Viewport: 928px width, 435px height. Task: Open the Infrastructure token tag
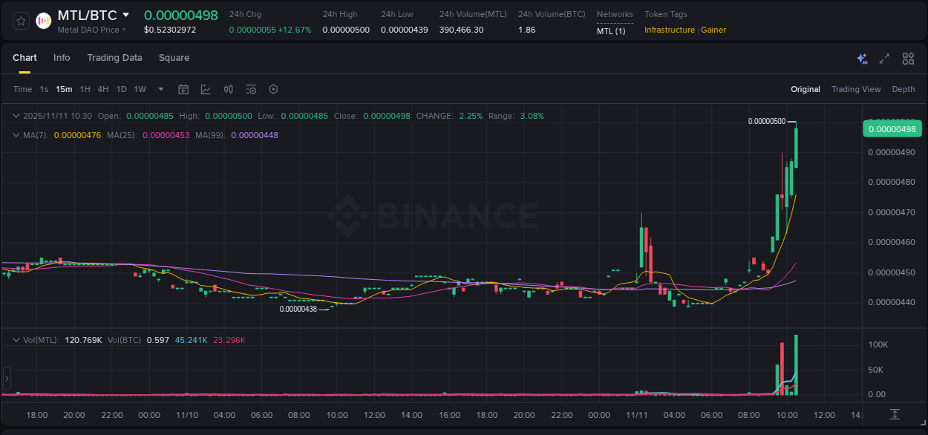pos(669,30)
